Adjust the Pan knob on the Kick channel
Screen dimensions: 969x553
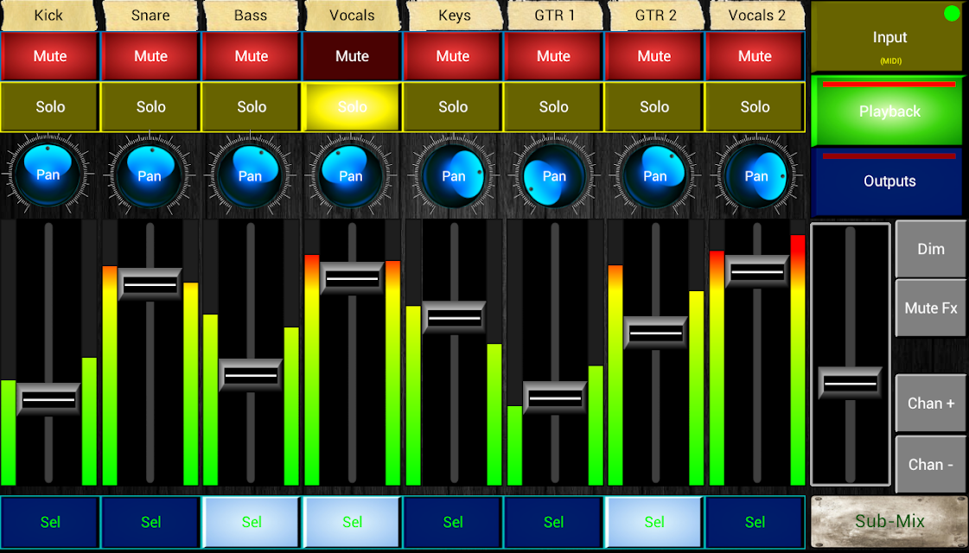[x=48, y=175]
